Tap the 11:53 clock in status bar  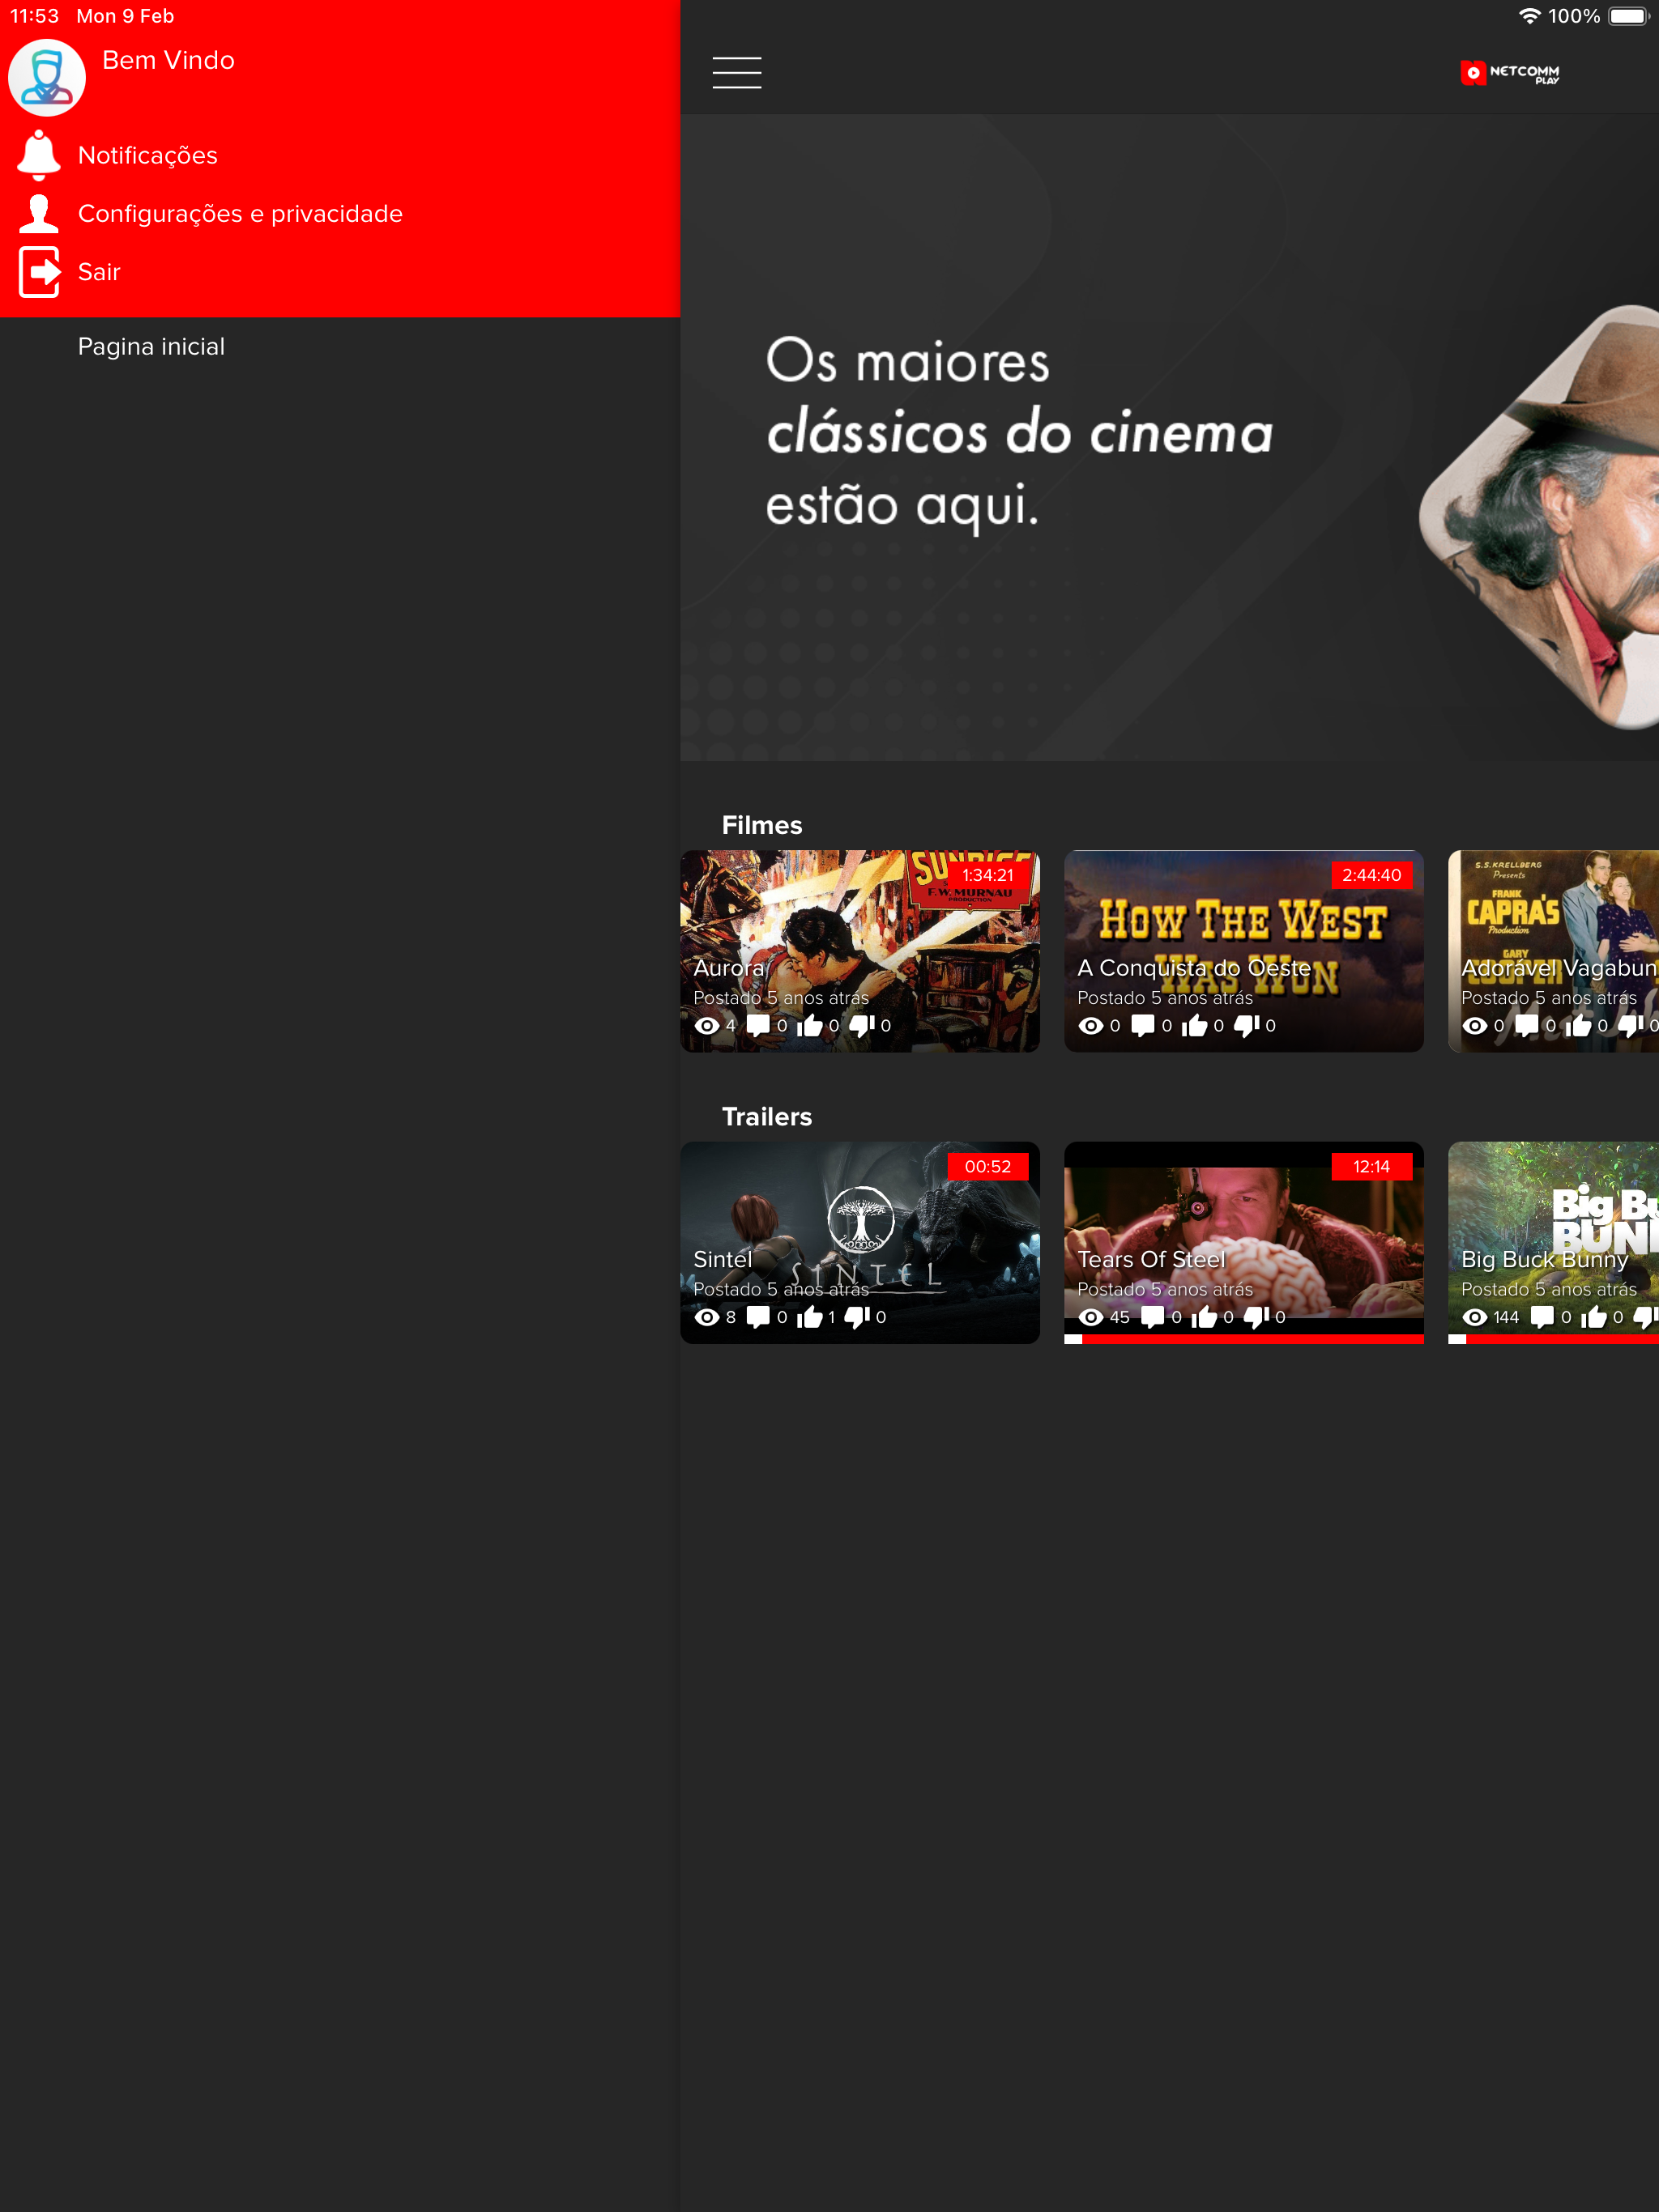click(x=34, y=16)
